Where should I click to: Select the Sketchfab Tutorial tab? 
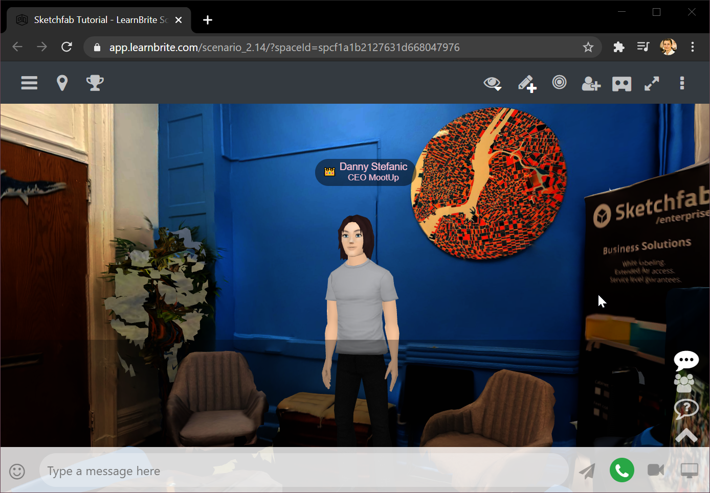[x=99, y=20]
